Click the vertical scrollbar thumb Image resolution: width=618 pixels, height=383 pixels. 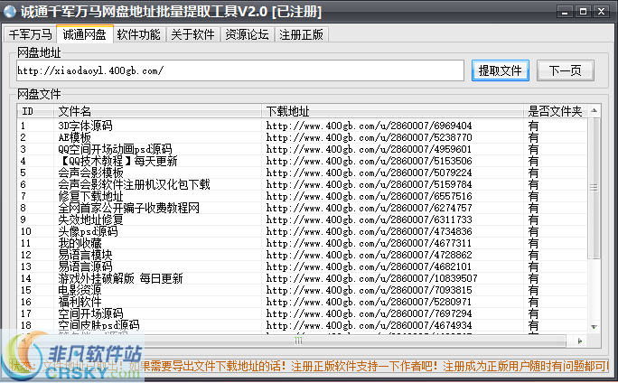click(594, 188)
